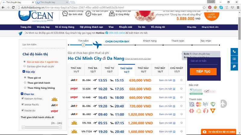Click Chọn lại hành trình của bạn link
The height and width of the screenshot is (135, 241).
[x=138, y=58]
